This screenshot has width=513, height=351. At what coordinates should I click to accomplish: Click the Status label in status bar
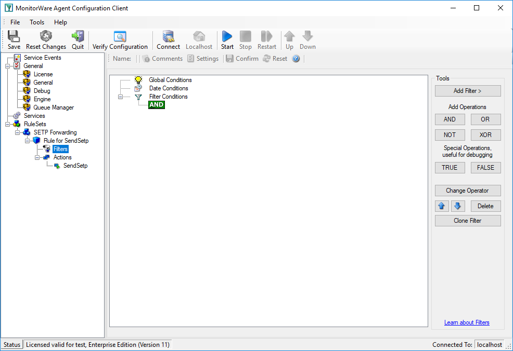pyautogui.click(x=12, y=345)
